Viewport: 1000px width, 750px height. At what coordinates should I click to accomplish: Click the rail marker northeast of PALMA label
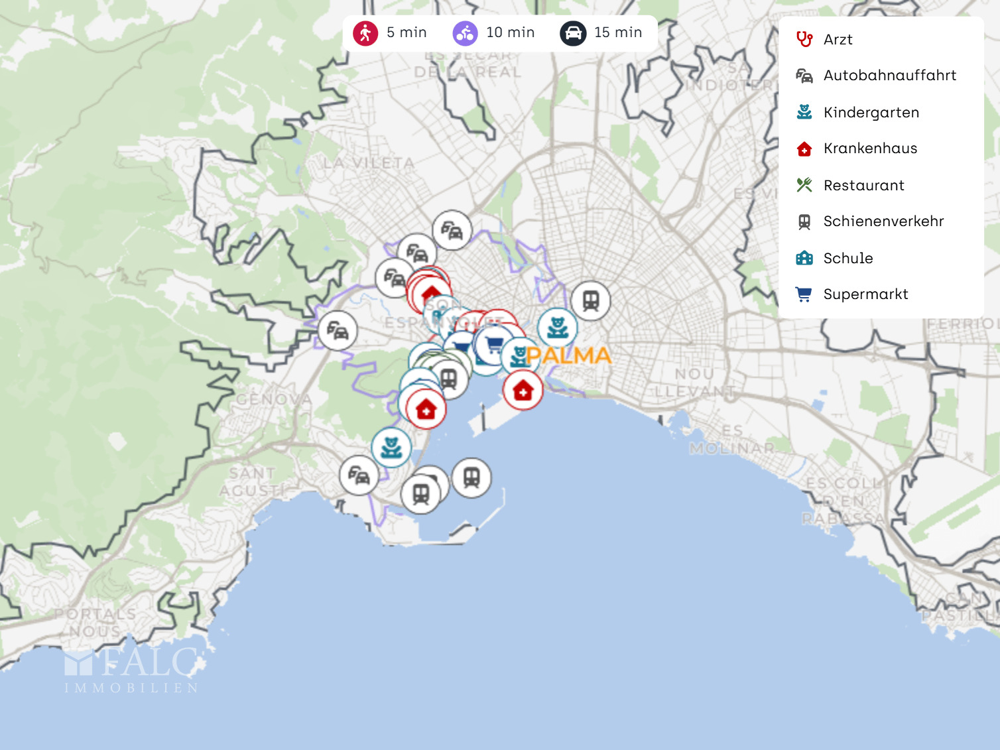coord(590,301)
